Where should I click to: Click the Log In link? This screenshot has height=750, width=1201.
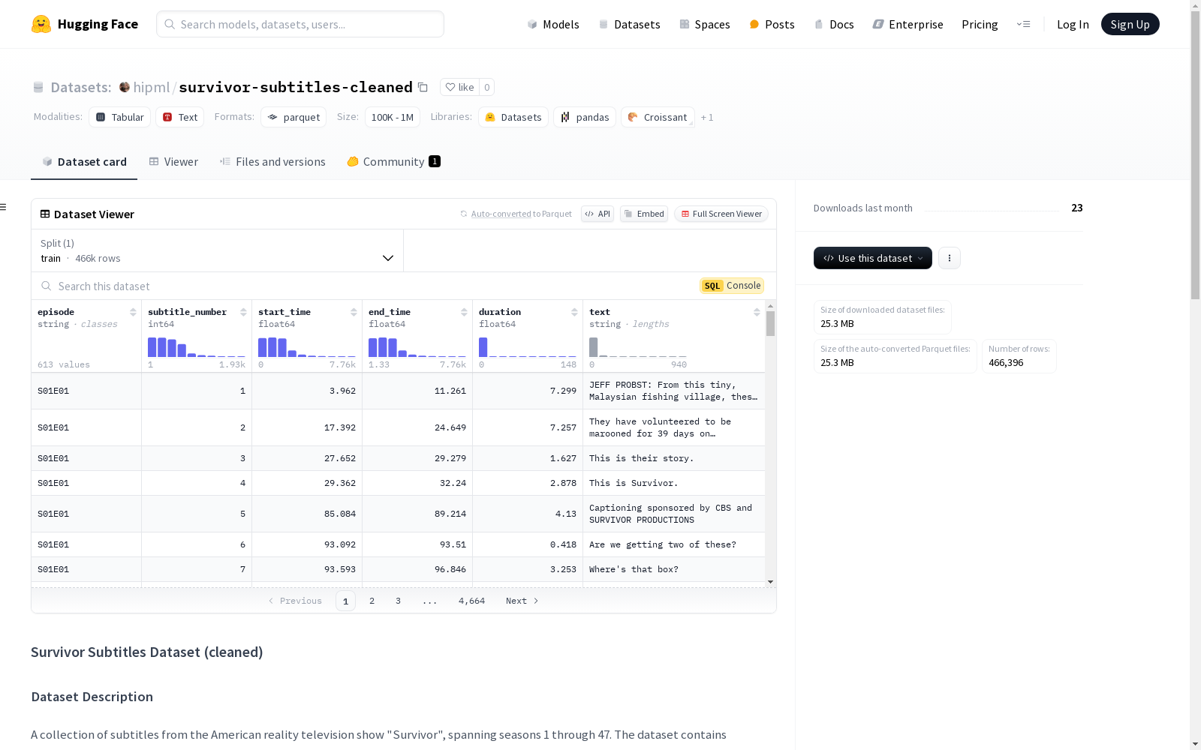1073,24
